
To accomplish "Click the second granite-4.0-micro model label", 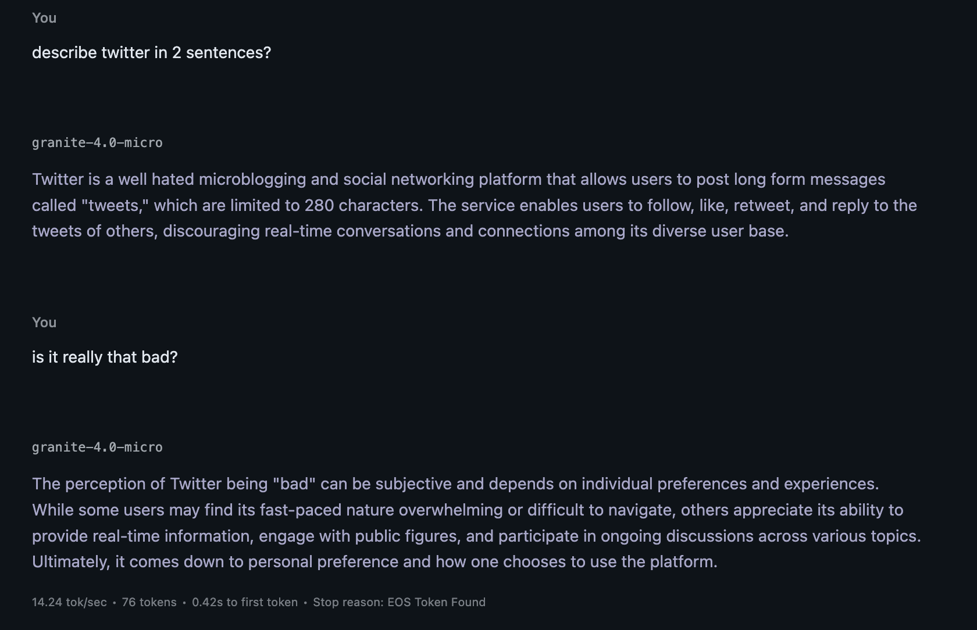I will click(x=97, y=448).
